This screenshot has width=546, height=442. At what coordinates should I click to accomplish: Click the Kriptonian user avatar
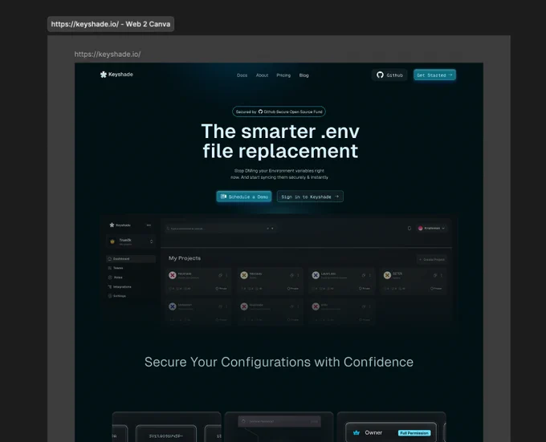tap(420, 228)
